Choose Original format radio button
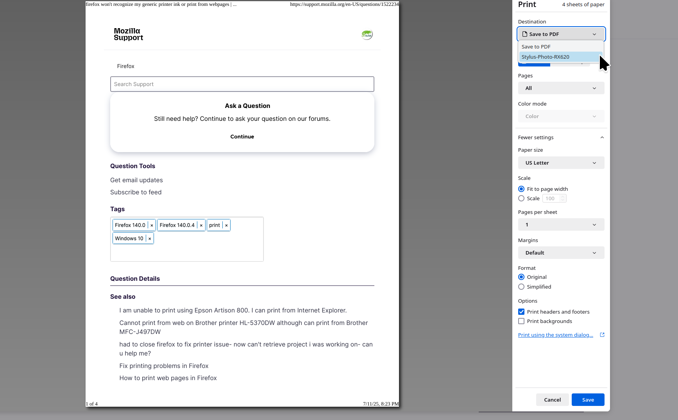 (521, 277)
